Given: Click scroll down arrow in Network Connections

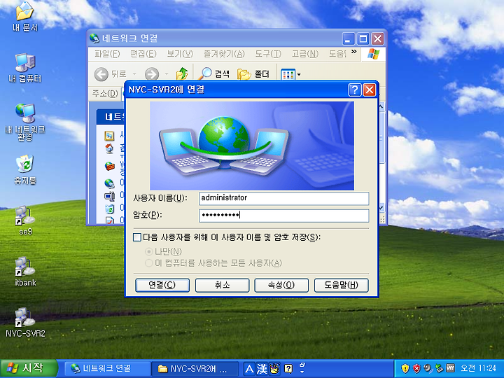Looking at the screenshot, I should [381, 208].
